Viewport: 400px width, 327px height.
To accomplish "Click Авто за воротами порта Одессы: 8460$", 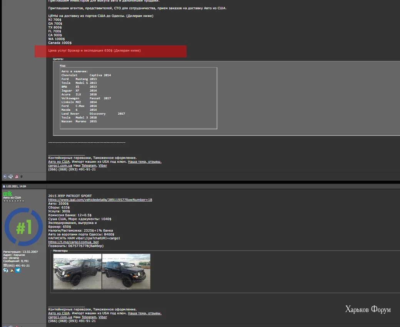I will [82, 234].
